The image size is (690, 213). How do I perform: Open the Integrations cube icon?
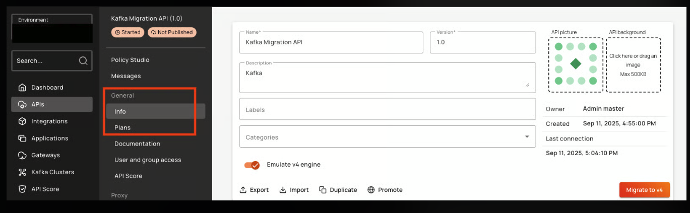click(x=22, y=121)
